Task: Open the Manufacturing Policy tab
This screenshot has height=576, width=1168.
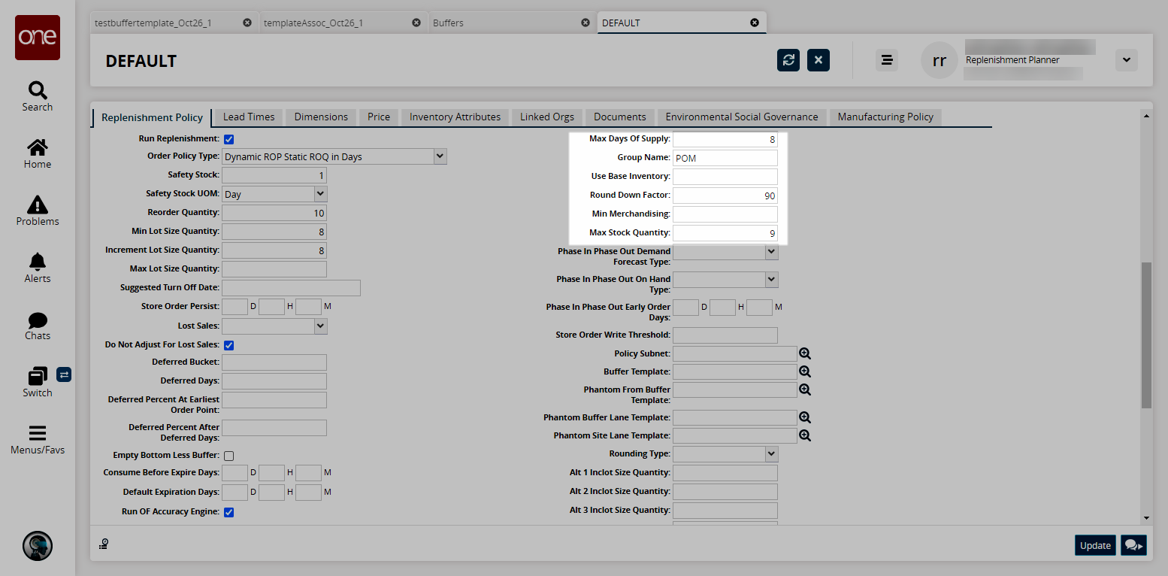Action: pos(885,117)
